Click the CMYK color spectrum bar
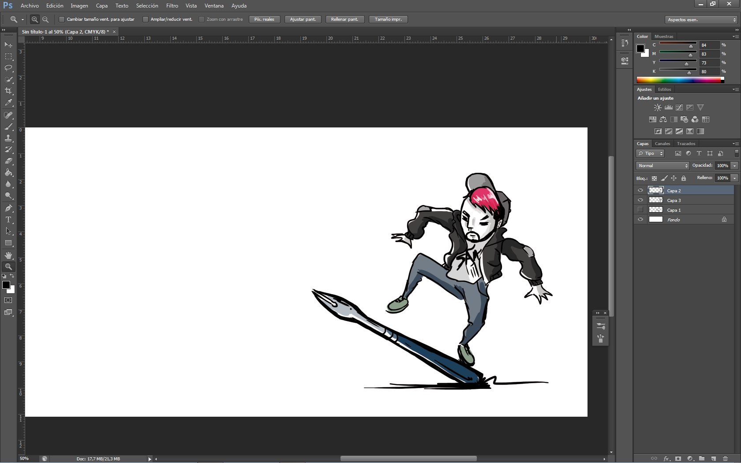 [x=679, y=80]
